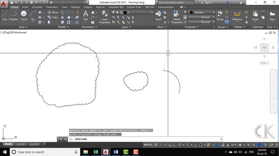Click the customize wrench icon on command line
The image size is (279, 156).
[x=65, y=139]
